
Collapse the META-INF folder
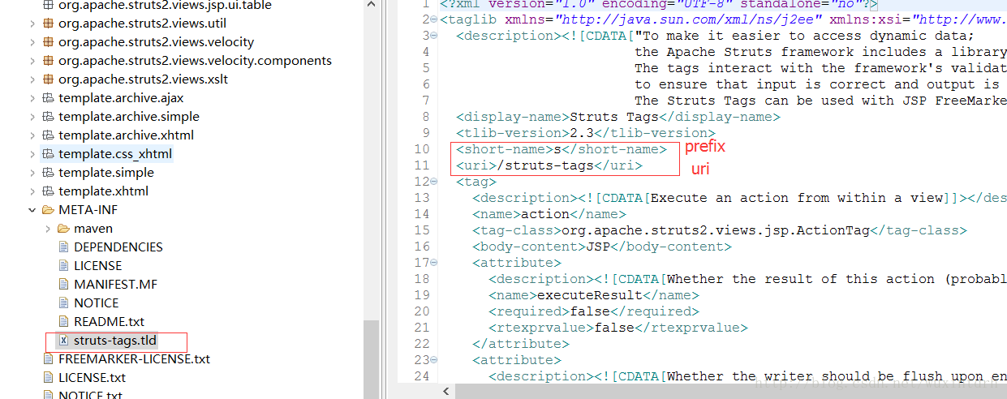[x=32, y=210]
